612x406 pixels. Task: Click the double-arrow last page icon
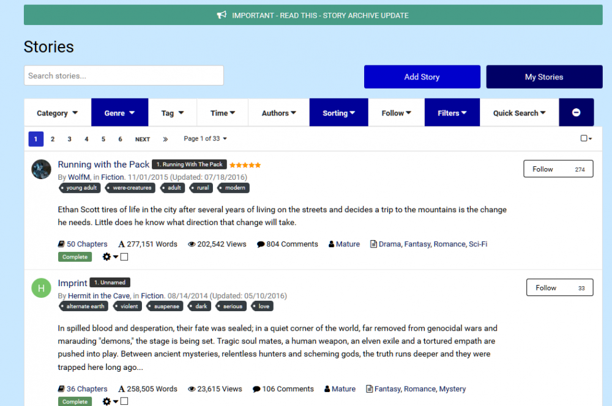point(165,139)
